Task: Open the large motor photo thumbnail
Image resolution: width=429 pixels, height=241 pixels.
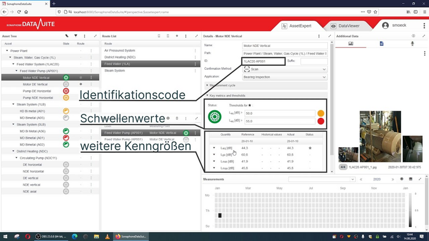Action: 380,136
